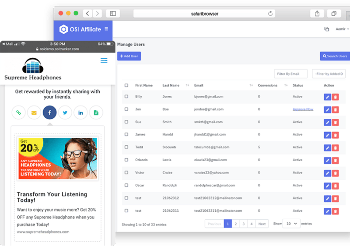
Task: Open the OSI Affiliate hamburger menu
Action: coord(106,29)
